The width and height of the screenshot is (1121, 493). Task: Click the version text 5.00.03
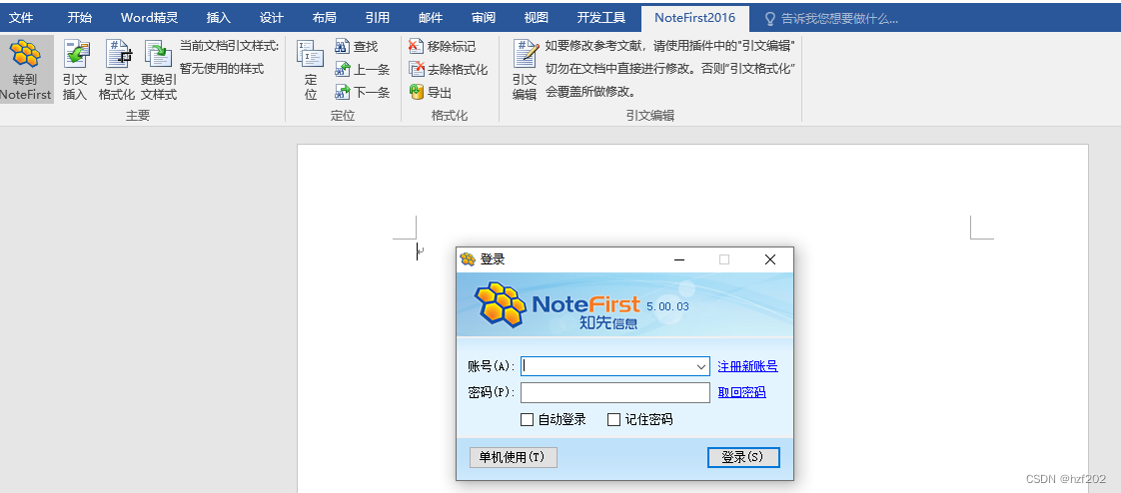pos(667,306)
